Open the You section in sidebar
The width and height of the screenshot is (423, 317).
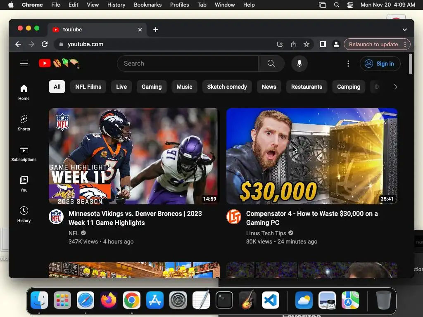coord(24,184)
